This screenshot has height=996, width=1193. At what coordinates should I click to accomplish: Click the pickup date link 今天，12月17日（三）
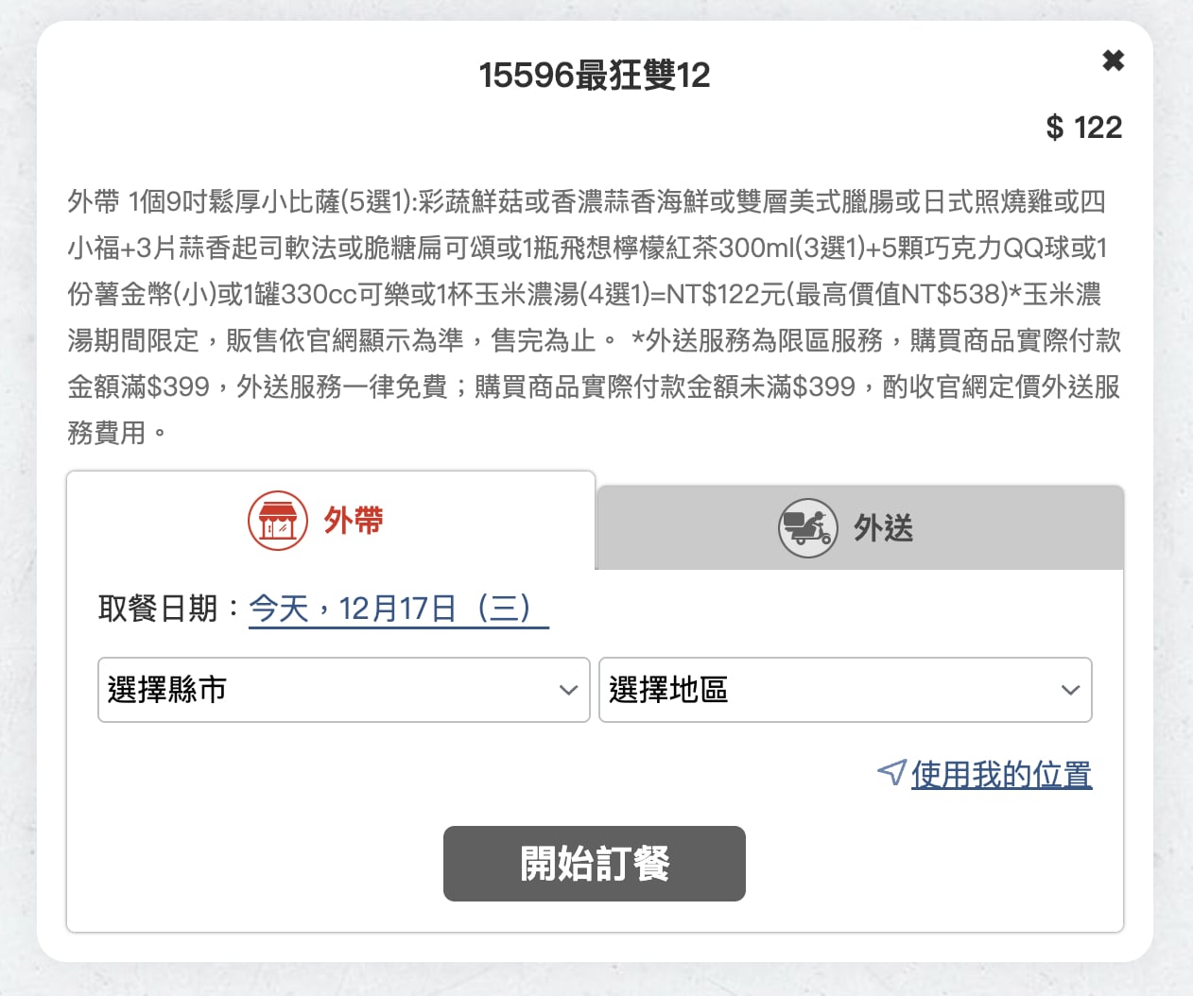(397, 610)
